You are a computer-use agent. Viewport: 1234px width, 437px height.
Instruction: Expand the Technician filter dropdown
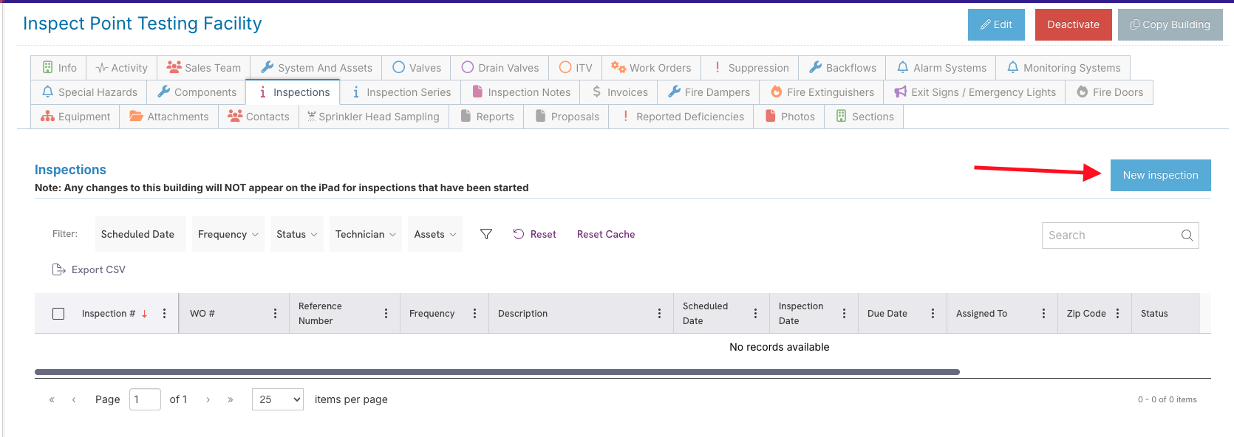366,234
